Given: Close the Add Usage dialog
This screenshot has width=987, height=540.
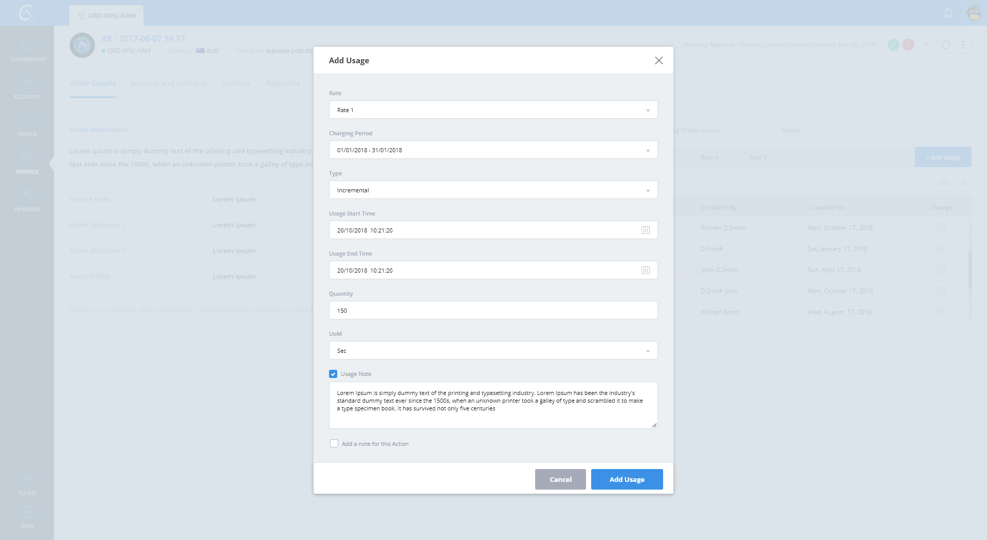Looking at the screenshot, I should coord(659,61).
